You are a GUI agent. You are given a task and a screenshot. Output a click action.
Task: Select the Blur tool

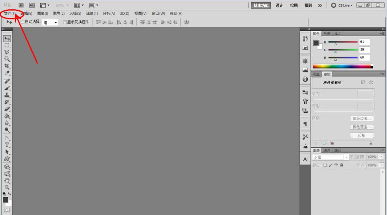(7, 123)
